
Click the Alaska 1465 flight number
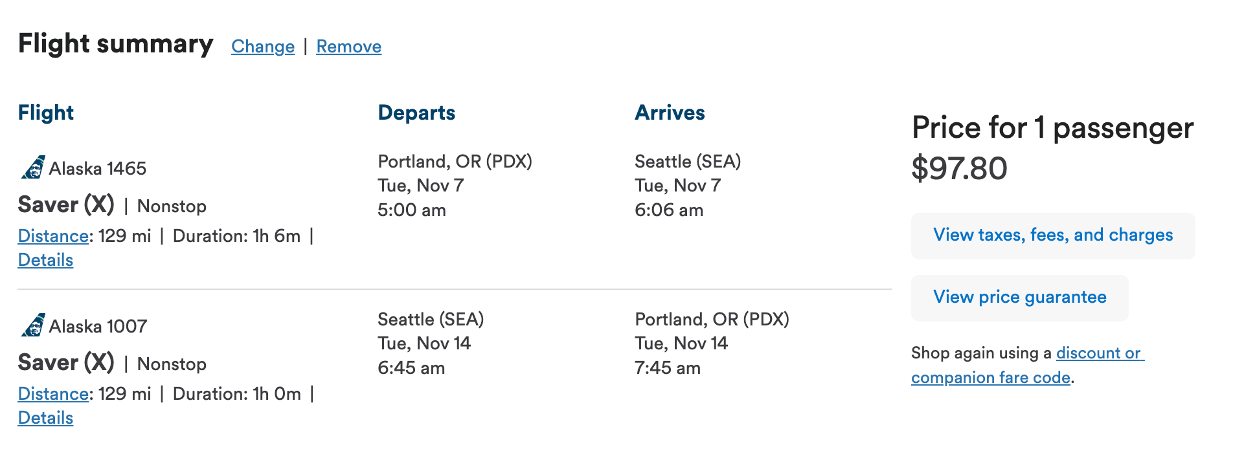pyautogui.click(x=98, y=169)
